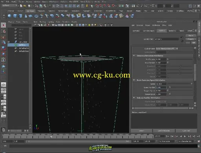Open the Volume Shape dropdown
201x153 pixels.
(x=161, y=101)
